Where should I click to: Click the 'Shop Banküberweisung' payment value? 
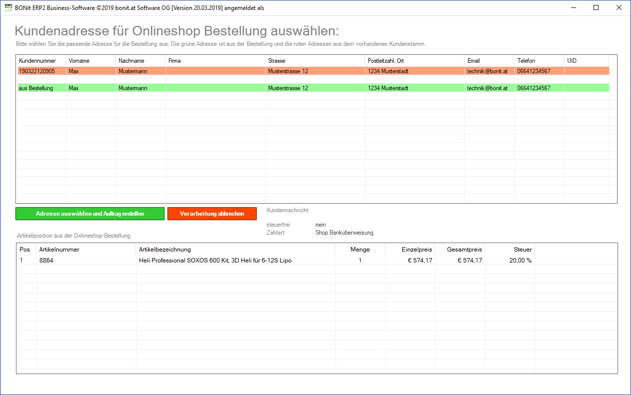pos(344,233)
